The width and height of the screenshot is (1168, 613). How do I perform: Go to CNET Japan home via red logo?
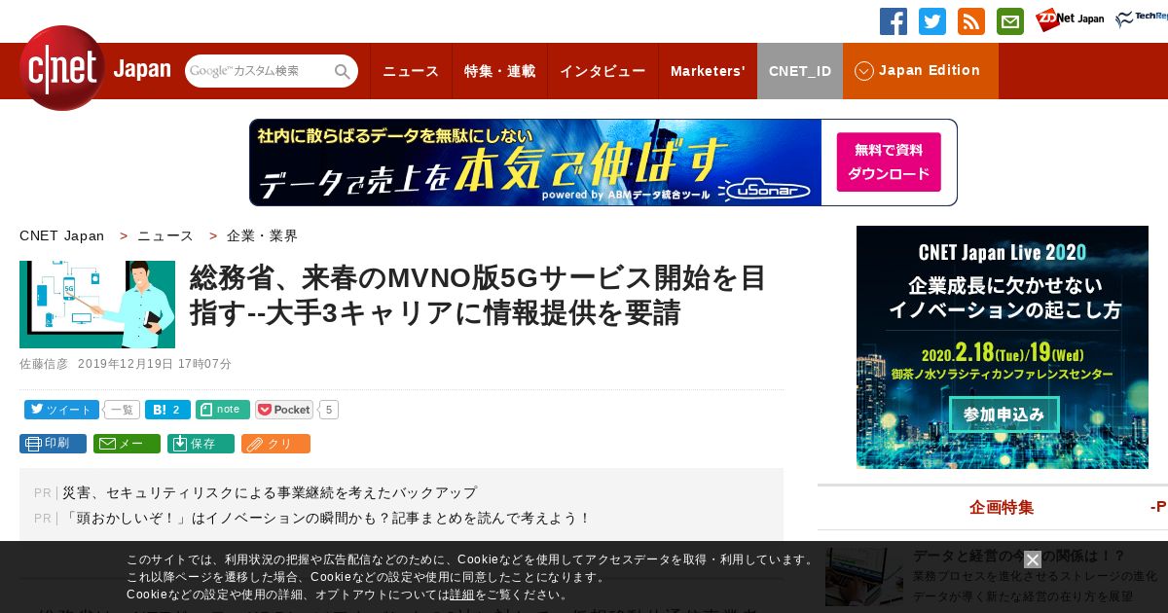pos(62,68)
